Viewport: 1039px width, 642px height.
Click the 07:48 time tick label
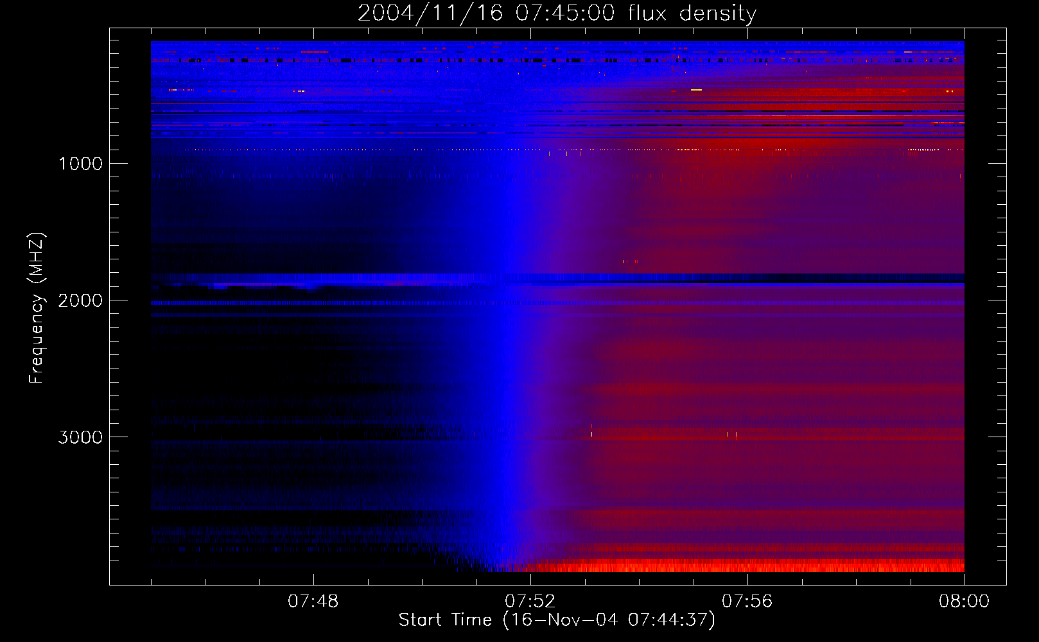click(x=313, y=602)
